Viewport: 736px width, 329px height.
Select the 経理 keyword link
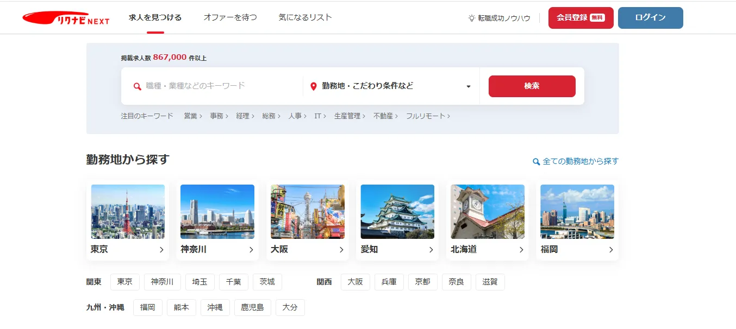click(x=245, y=116)
